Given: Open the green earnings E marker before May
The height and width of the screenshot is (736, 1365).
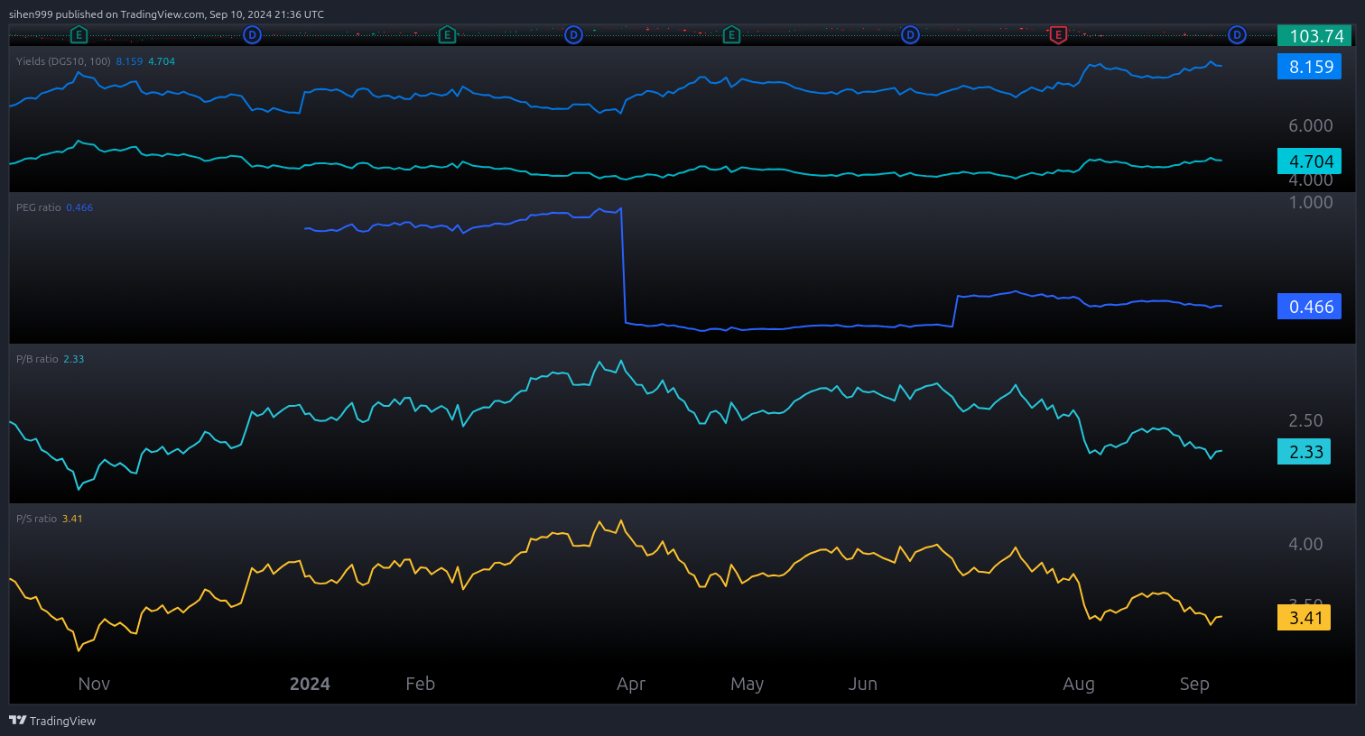Looking at the screenshot, I should (732, 35).
